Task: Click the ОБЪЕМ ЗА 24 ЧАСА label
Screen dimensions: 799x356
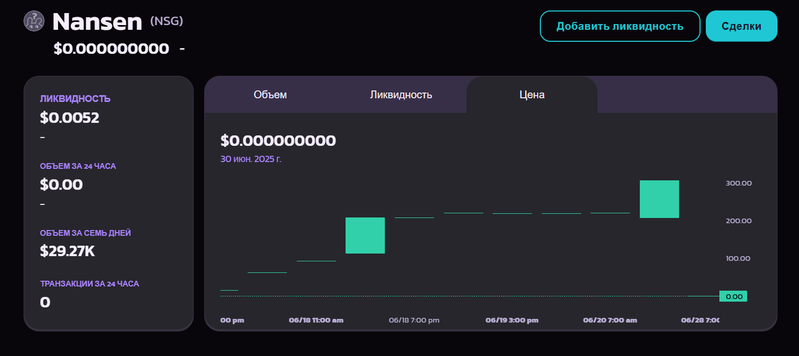Action: click(77, 166)
